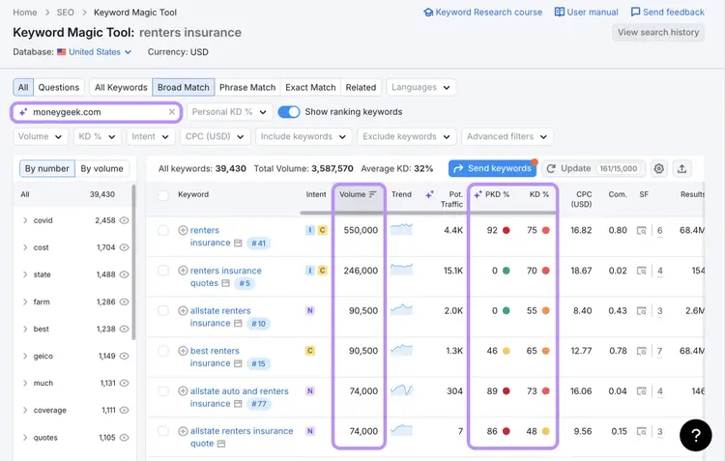
Task: Toggle eye icon for 'cost' group
Action: (124, 247)
